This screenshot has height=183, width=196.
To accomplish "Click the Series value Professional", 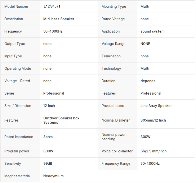I will pos(53,93).
